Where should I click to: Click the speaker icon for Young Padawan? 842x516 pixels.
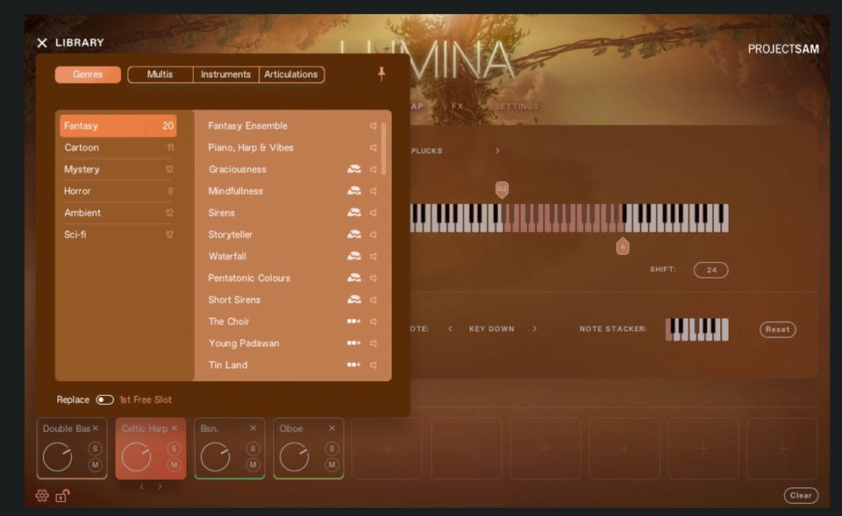373,343
